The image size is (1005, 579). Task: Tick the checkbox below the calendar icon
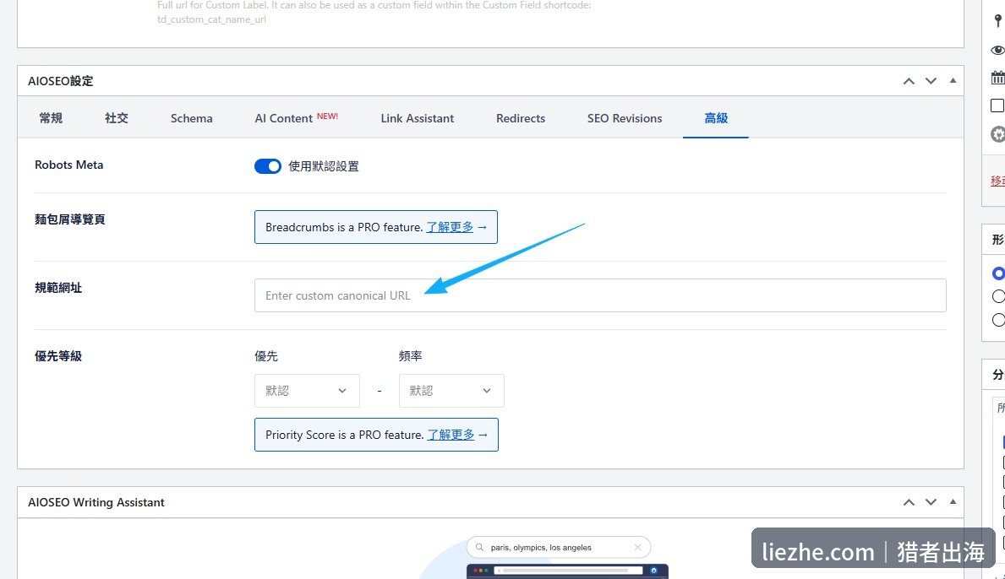coord(997,106)
